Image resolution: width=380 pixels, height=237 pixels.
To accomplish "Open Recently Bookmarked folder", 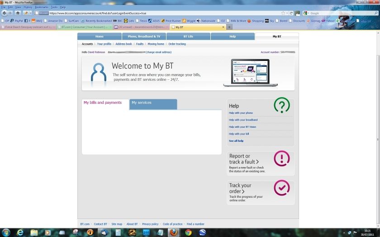I will (x=96, y=21).
